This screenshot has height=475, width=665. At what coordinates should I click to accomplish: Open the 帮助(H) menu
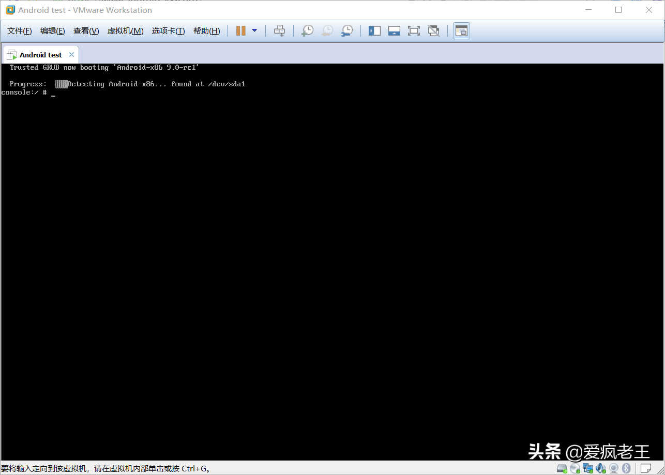[206, 31]
